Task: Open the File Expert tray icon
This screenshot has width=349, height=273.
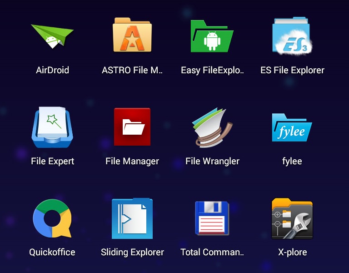Action: (x=52, y=127)
